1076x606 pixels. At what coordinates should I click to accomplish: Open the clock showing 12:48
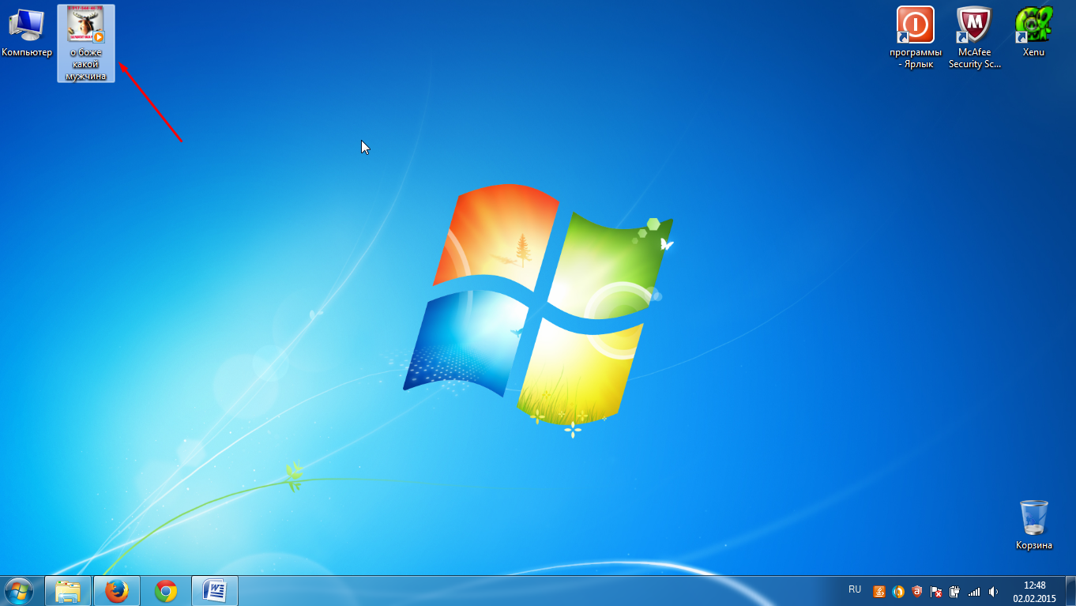pos(1034,592)
